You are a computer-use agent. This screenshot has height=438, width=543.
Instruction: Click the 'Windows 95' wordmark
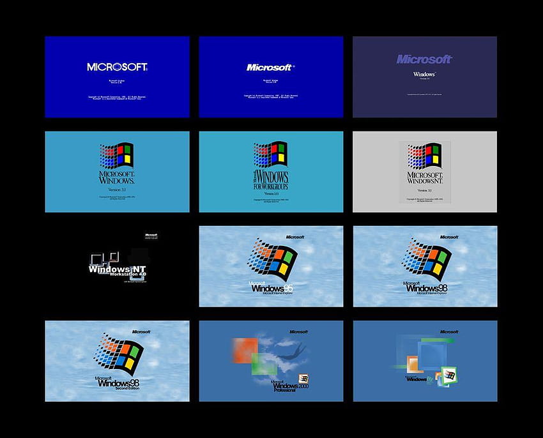click(273, 288)
